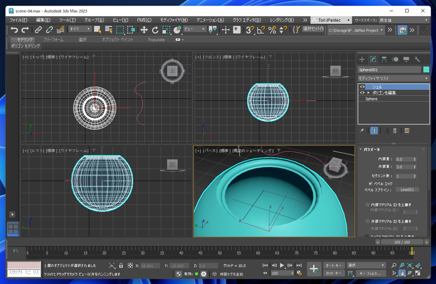This screenshot has width=436, height=284.
Task: Open the project path dropdown
Action: tap(356, 30)
